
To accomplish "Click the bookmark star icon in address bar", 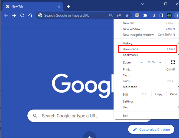I will [127, 15].
